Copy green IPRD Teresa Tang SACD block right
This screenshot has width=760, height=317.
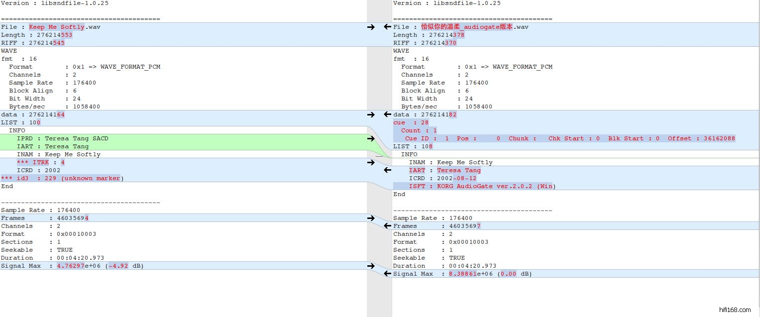(x=371, y=138)
